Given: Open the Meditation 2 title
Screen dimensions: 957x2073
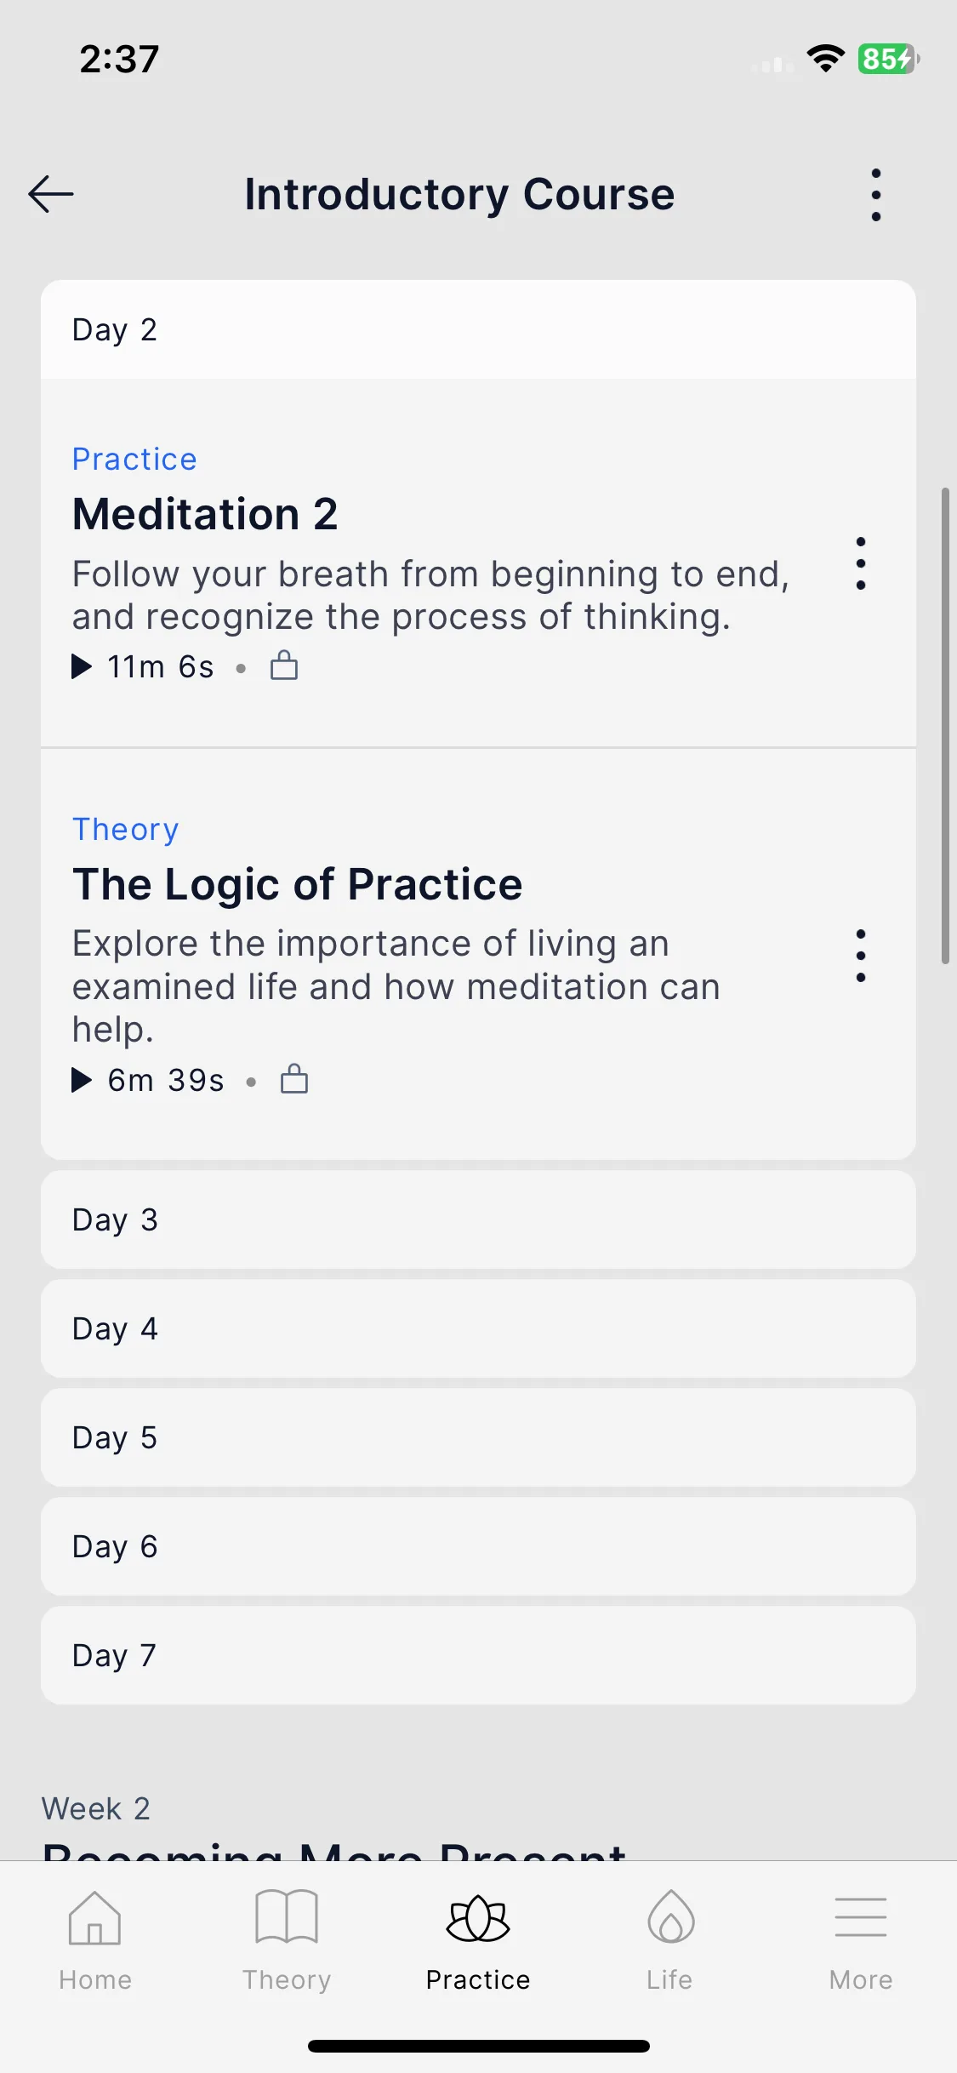Looking at the screenshot, I should 205,514.
